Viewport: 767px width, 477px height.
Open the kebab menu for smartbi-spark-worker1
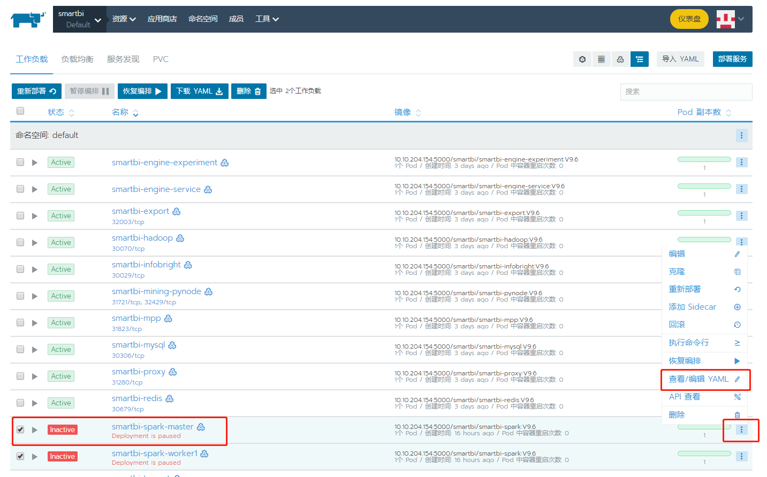[741, 456]
